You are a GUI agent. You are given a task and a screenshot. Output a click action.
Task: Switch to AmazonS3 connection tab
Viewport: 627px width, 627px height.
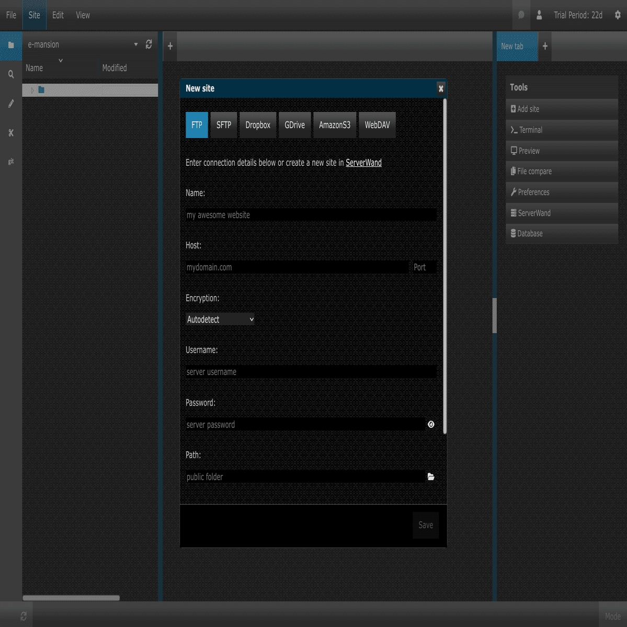click(335, 125)
